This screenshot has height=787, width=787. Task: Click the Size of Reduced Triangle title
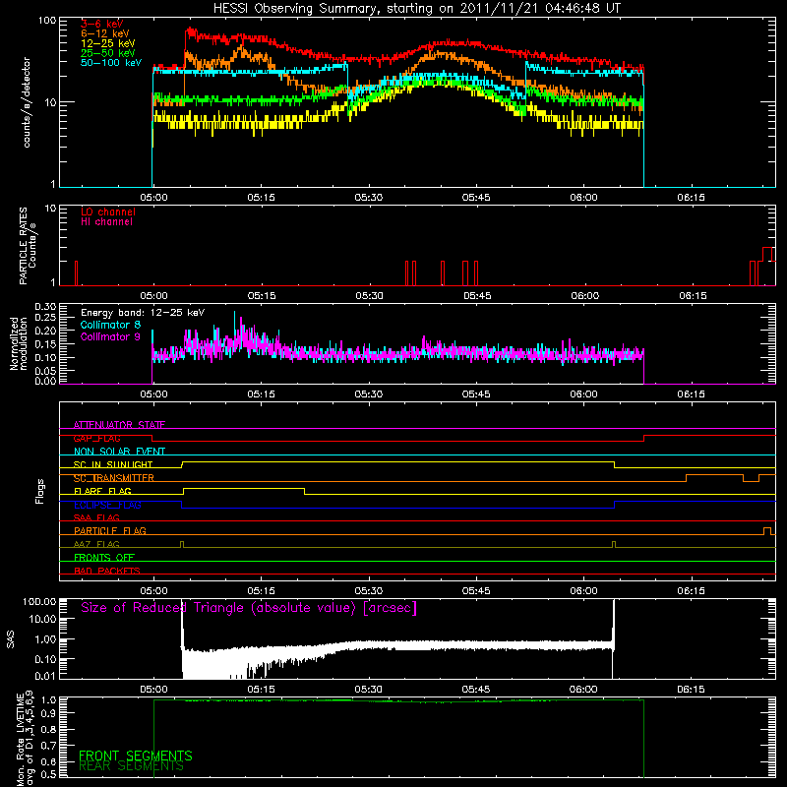coord(249,608)
